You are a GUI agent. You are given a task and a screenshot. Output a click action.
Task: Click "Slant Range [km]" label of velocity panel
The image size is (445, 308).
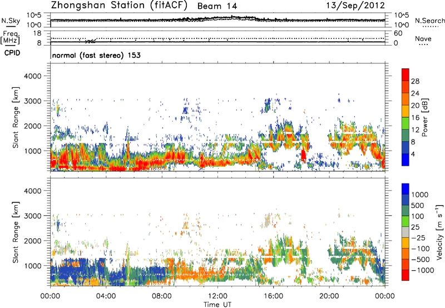[x=16, y=232]
